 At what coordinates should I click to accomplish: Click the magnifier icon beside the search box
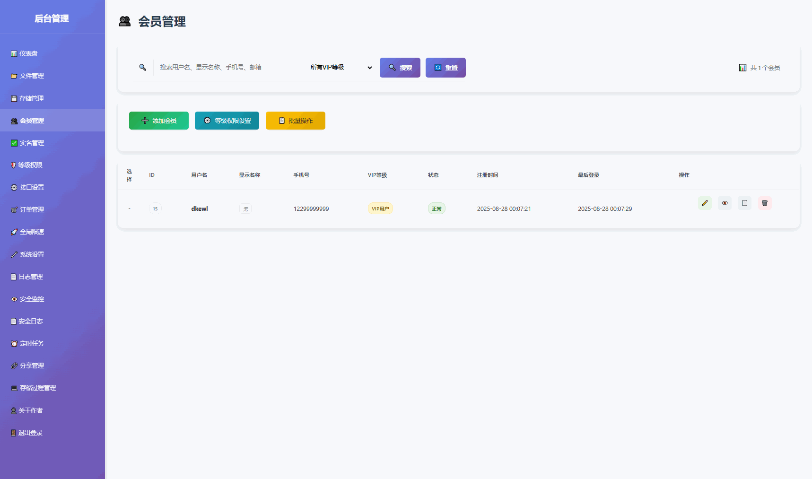coord(142,68)
